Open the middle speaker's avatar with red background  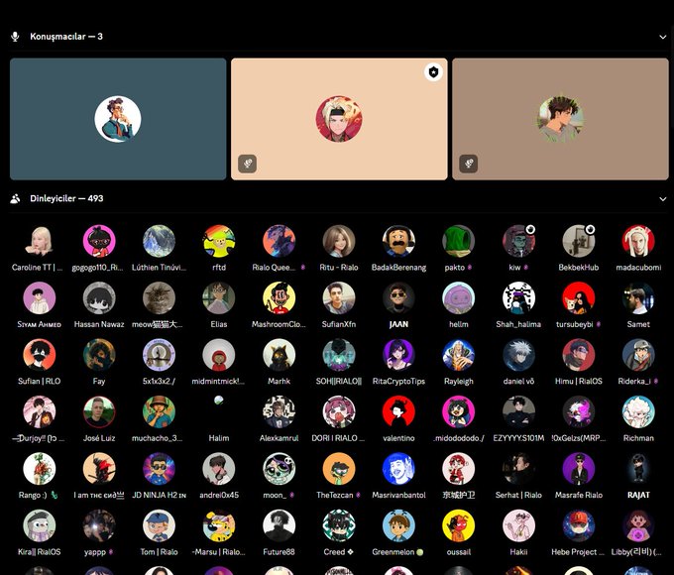[339, 119]
